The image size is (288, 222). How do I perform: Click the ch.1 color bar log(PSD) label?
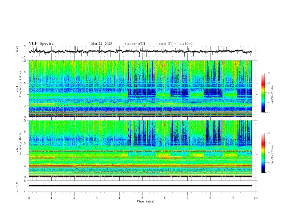272,95
